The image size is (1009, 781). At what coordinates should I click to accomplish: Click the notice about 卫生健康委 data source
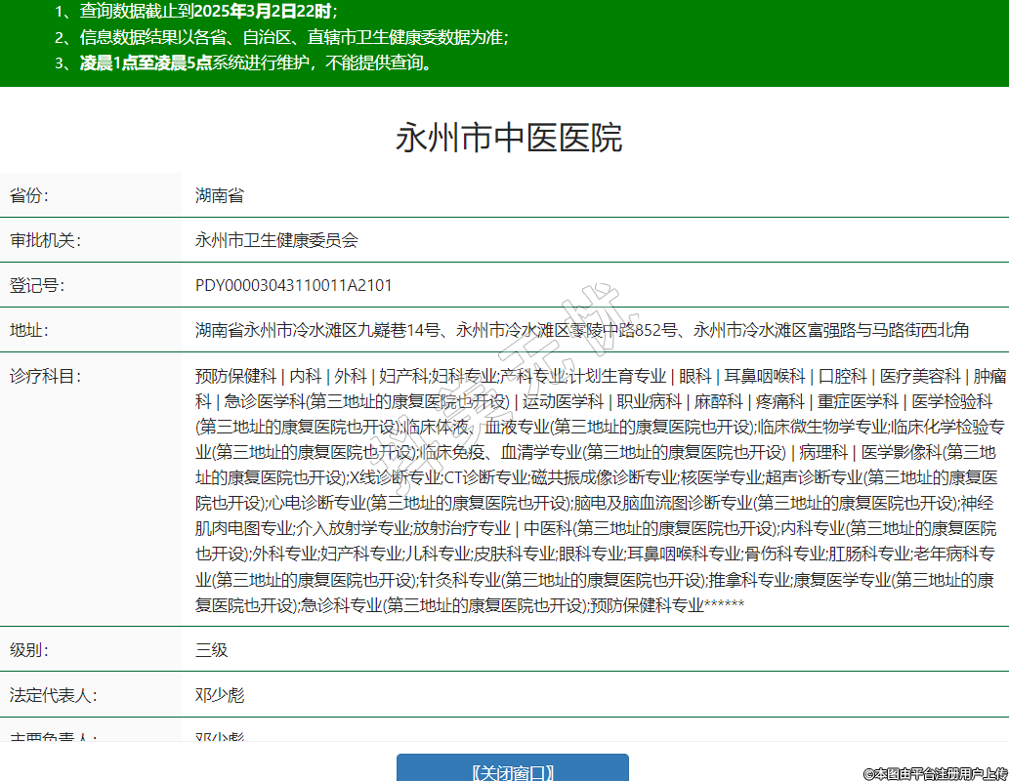(x=281, y=37)
